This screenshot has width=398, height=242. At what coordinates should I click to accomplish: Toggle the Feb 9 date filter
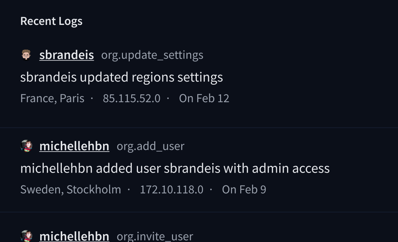(x=244, y=190)
